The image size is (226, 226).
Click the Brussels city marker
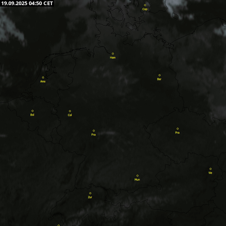(x=32, y=111)
